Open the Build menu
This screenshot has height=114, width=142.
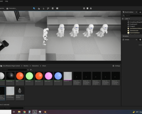[1, 1]
